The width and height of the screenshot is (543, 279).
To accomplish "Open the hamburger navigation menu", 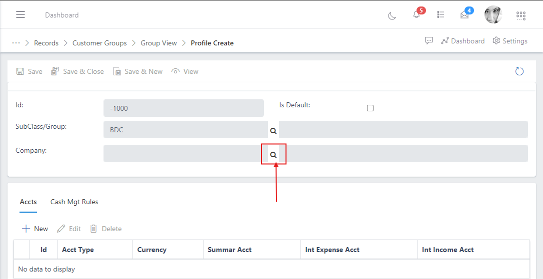I will tap(20, 14).
